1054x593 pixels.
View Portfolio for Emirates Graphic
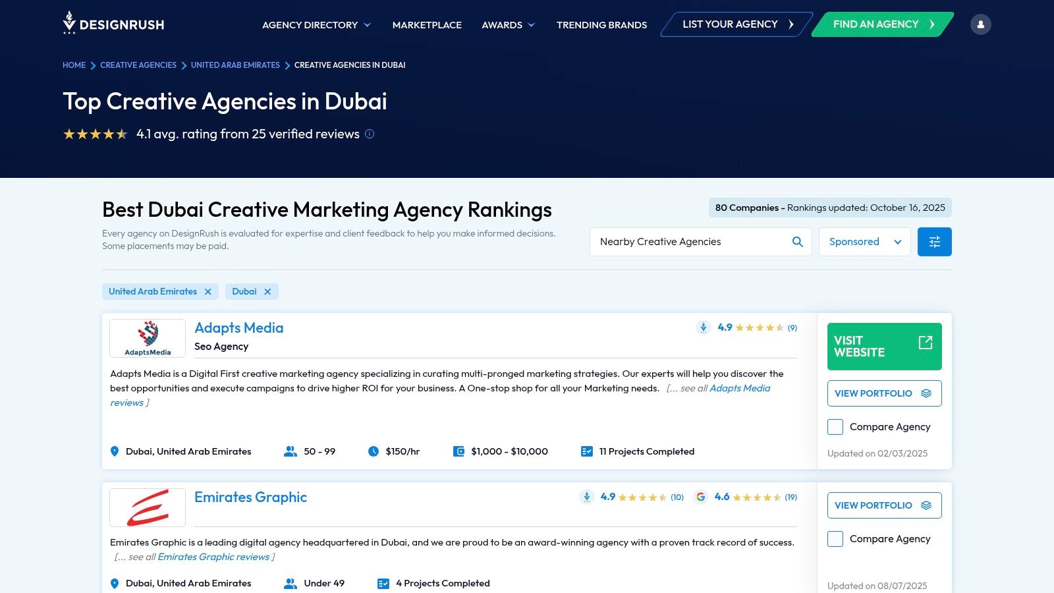884,505
